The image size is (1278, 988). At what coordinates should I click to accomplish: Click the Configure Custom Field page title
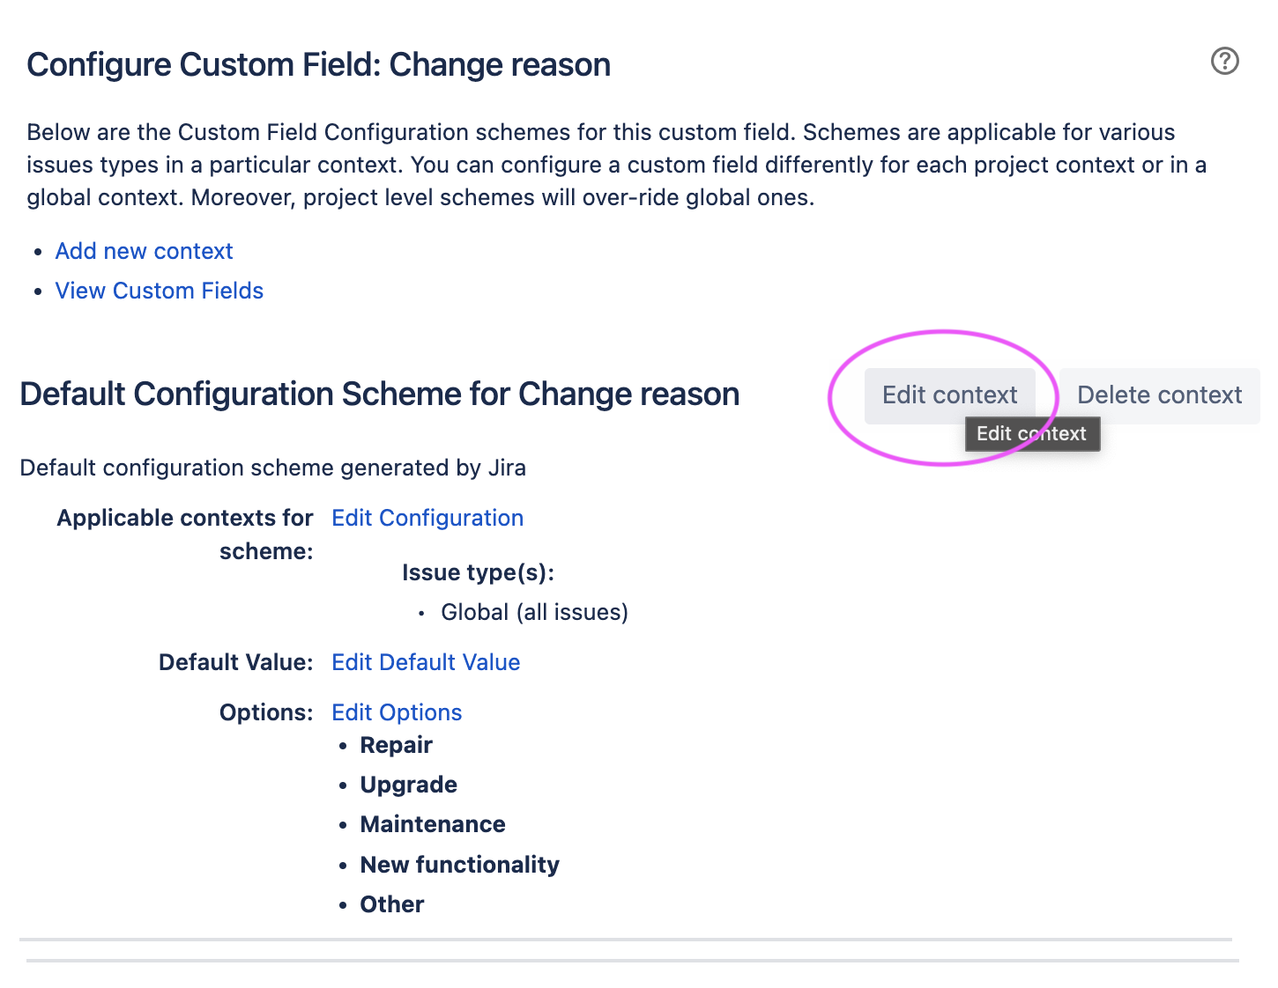coord(318,64)
